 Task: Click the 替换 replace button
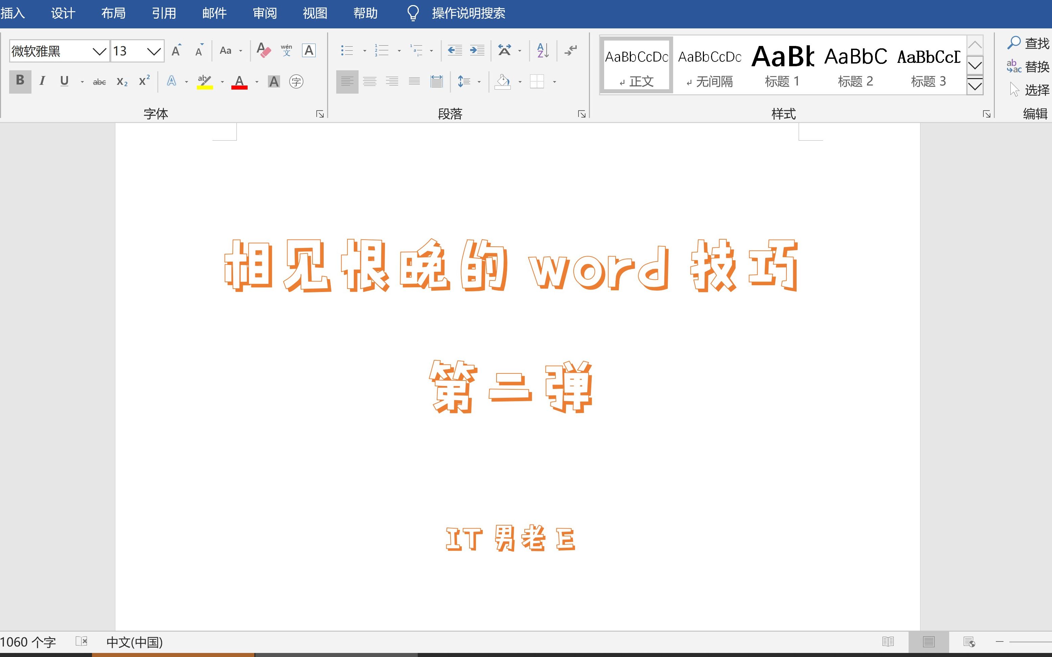pos(1028,67)
